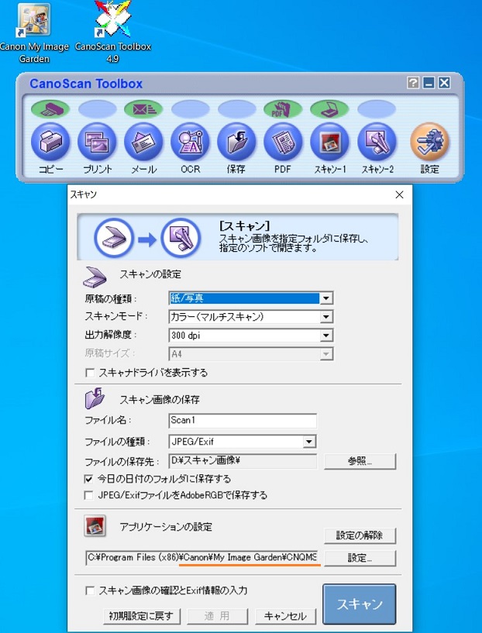Click the 初期設定に戻す button
Viewport: 482px width, 633px height.
point(141,616)
